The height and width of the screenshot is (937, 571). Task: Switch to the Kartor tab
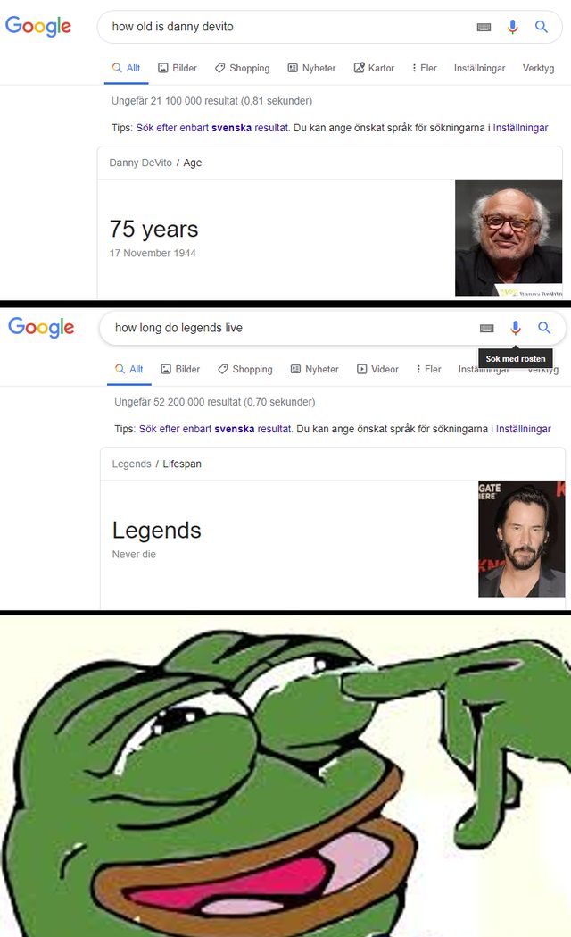pyautogui.click(x=374, y=68)
